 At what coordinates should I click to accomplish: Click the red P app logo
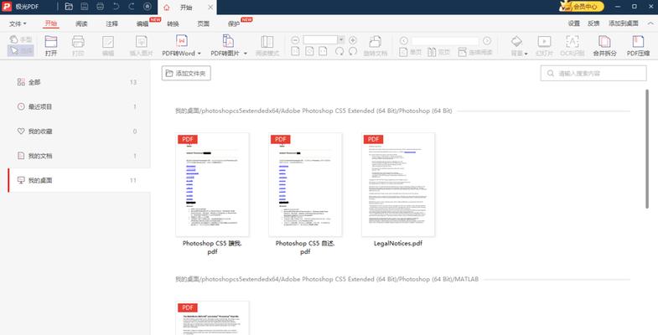(7, 7)
